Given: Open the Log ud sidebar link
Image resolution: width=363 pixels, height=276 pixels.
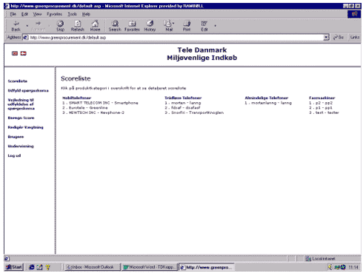Looking at the screenshot, I should pyautogui.click(x=14, y=155).
